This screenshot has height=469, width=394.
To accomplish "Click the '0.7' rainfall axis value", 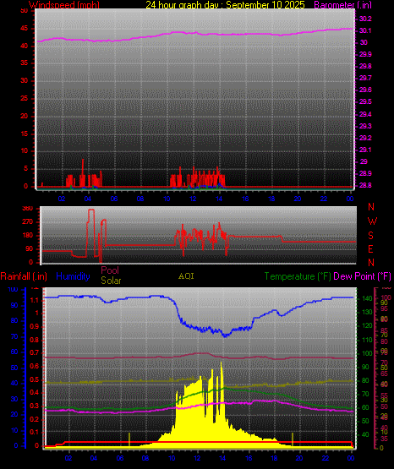I will (35, 352).
